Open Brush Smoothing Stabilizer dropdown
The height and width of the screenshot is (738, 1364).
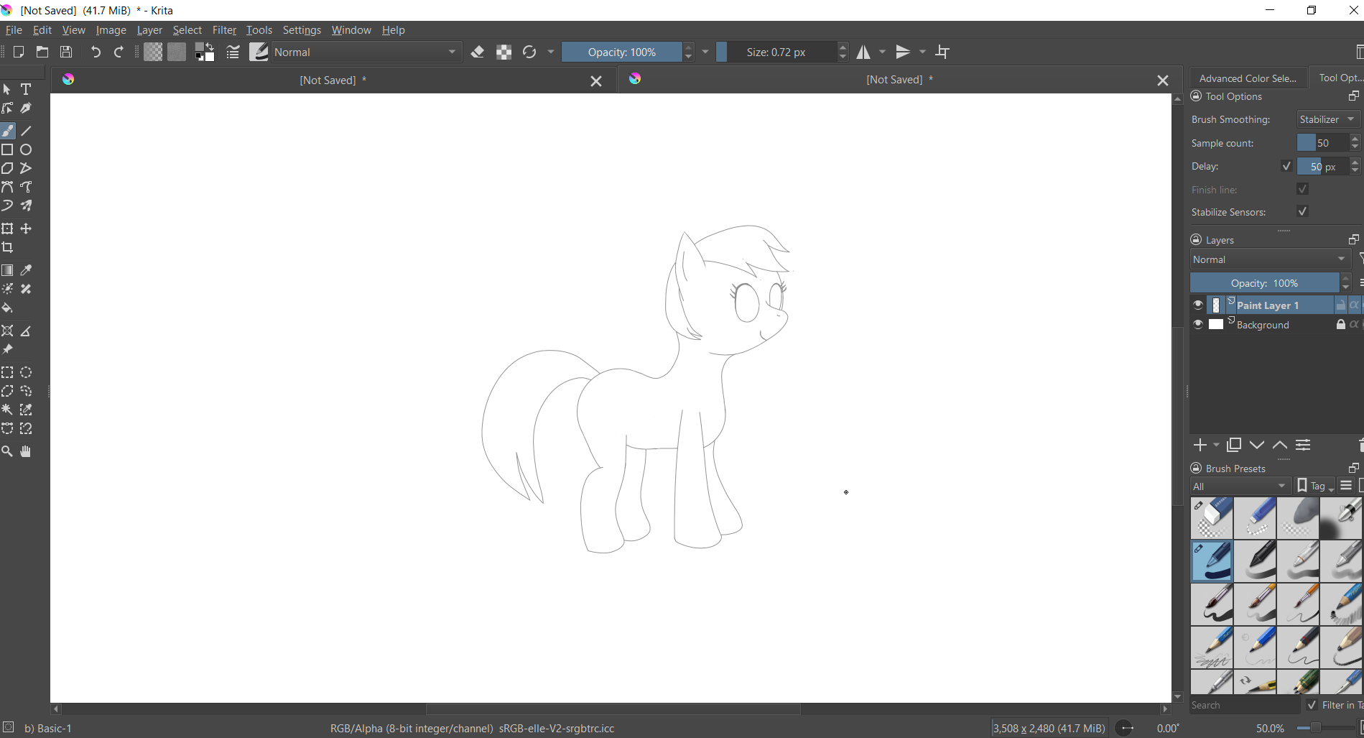click(1328, 119)
